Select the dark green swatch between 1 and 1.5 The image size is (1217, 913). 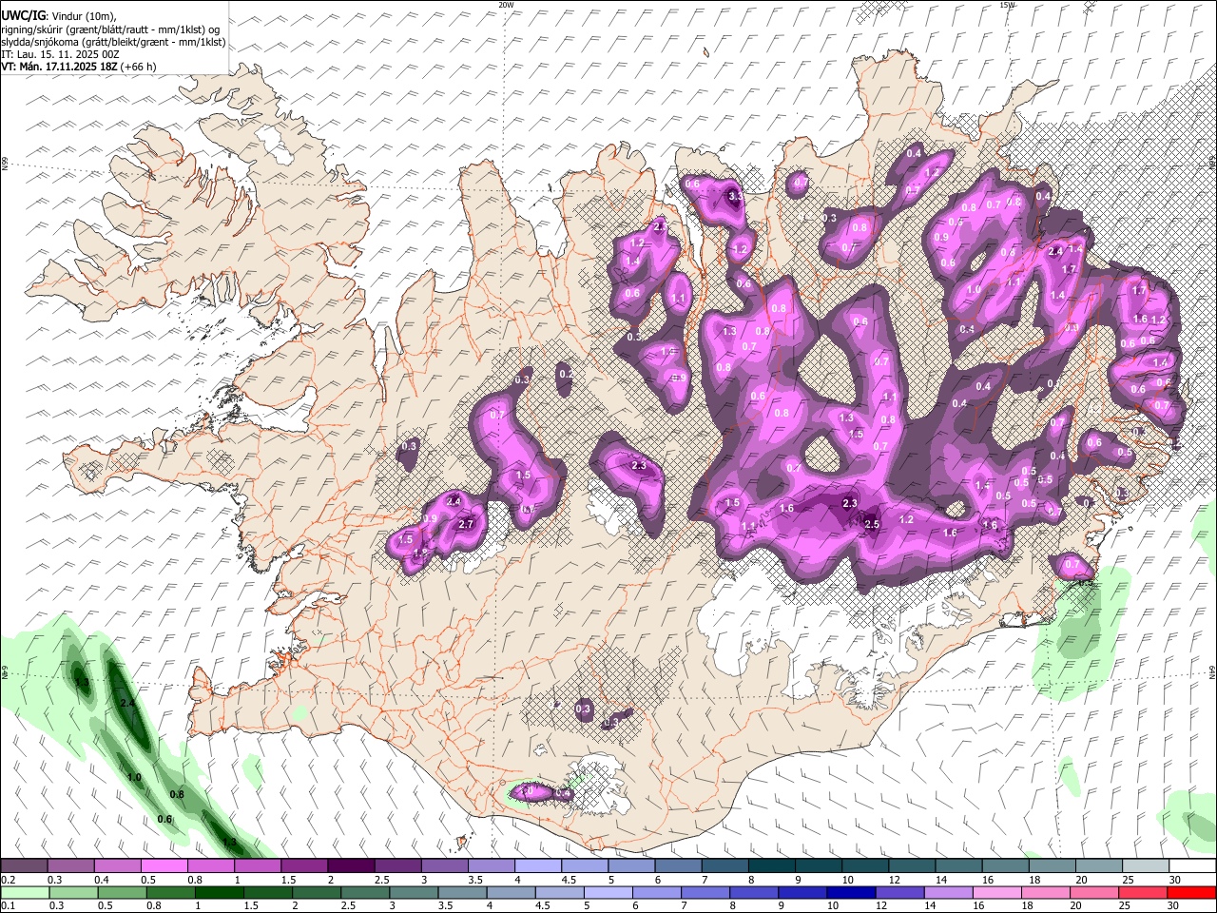click(220, 893)
